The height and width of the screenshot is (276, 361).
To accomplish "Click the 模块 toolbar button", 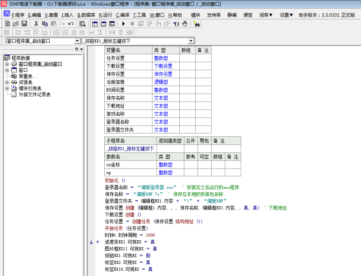I will [x=195, y=15].
